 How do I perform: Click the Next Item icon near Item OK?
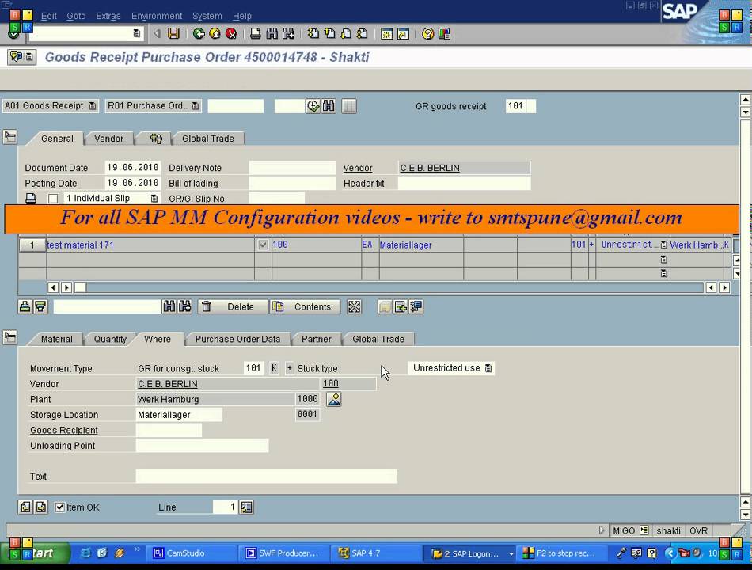coord(41,507)
